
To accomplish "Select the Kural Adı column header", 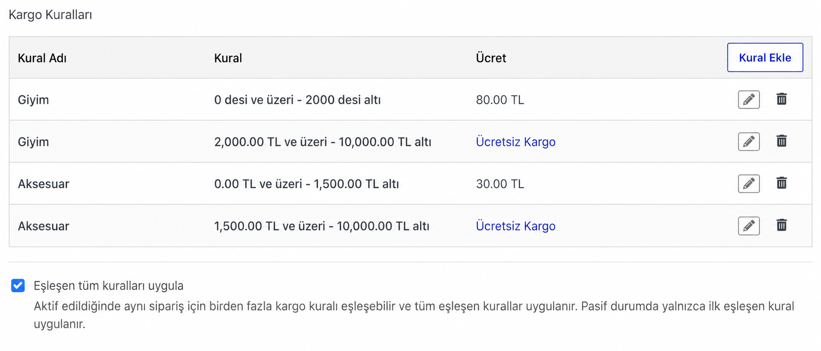I will 42,58.
